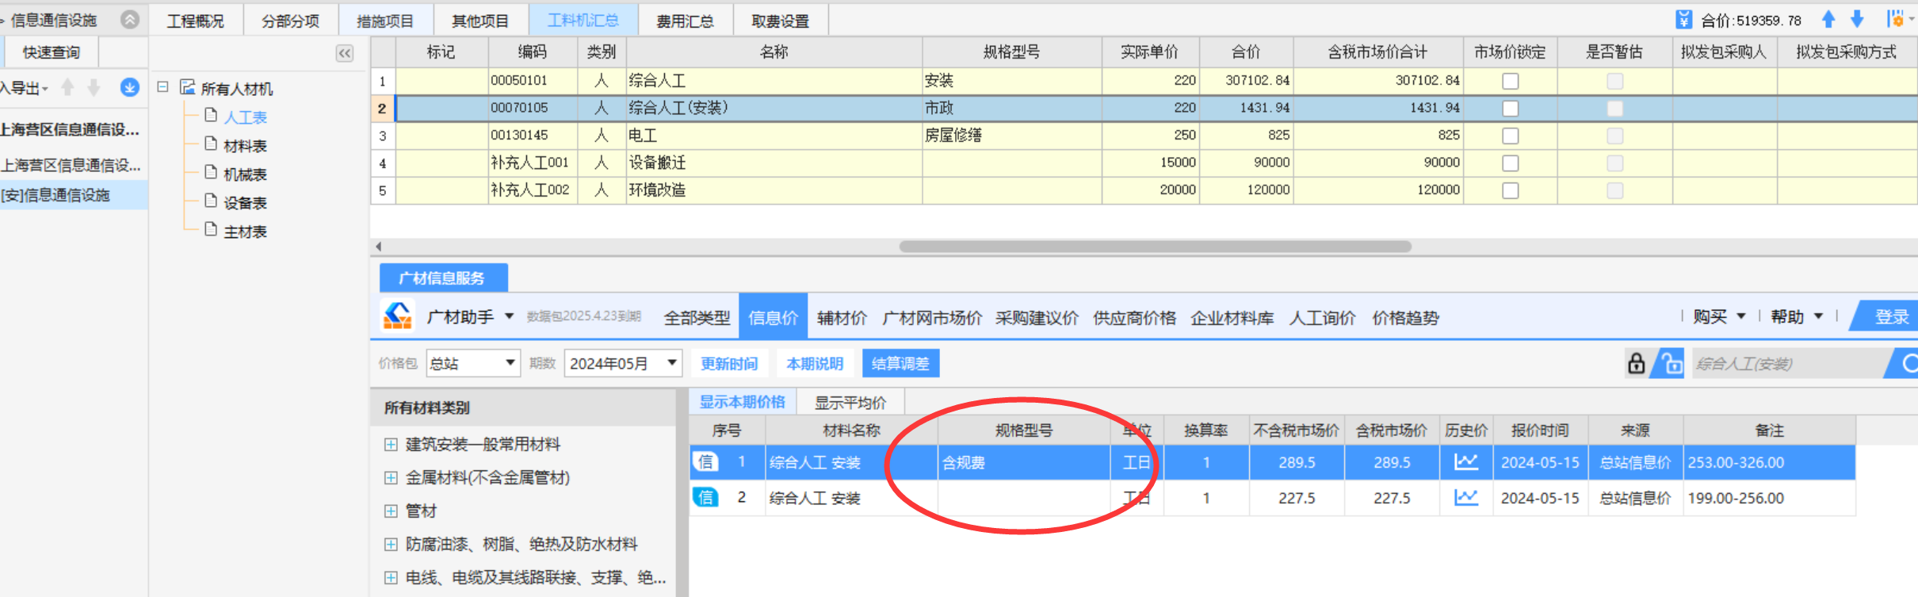The height and width of the screenshot is (597, 1918).
Task: Click the document icon beside 材料表
Action: click(x=211, y=144)
